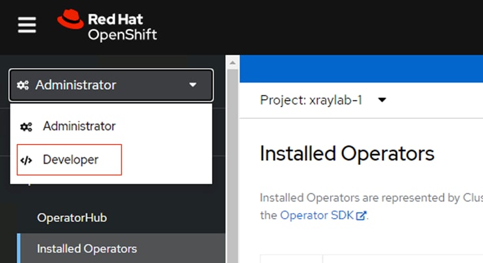Follow the Operator SDK link

click(323, 216)
